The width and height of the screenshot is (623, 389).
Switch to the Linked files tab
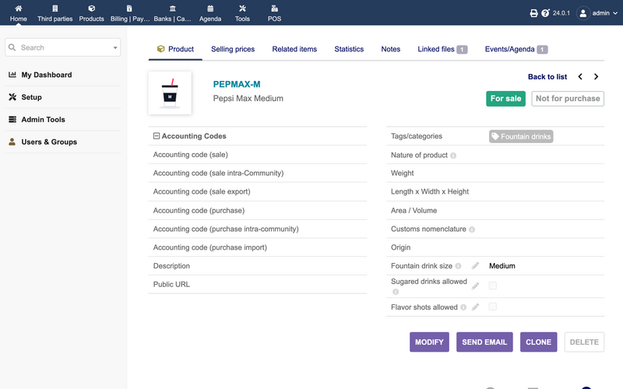[x=442, y=49]
